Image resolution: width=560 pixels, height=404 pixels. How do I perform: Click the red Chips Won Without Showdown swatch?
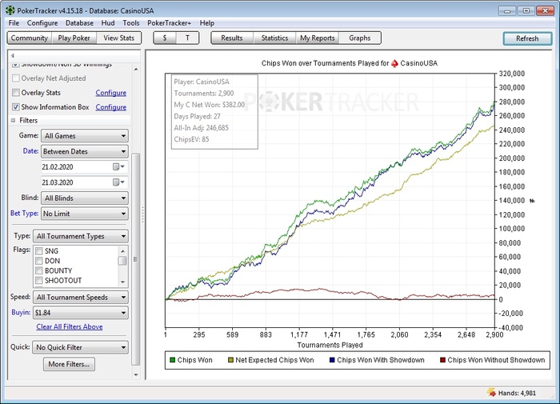click(x=443, y=360)
